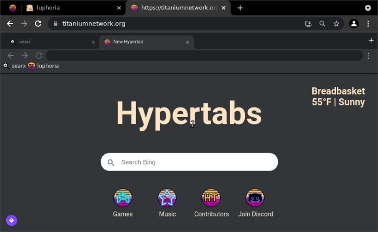Click the Breadbasket weather widget
Image resolution: width=378 pixels, height=232 pixels.
338,97
